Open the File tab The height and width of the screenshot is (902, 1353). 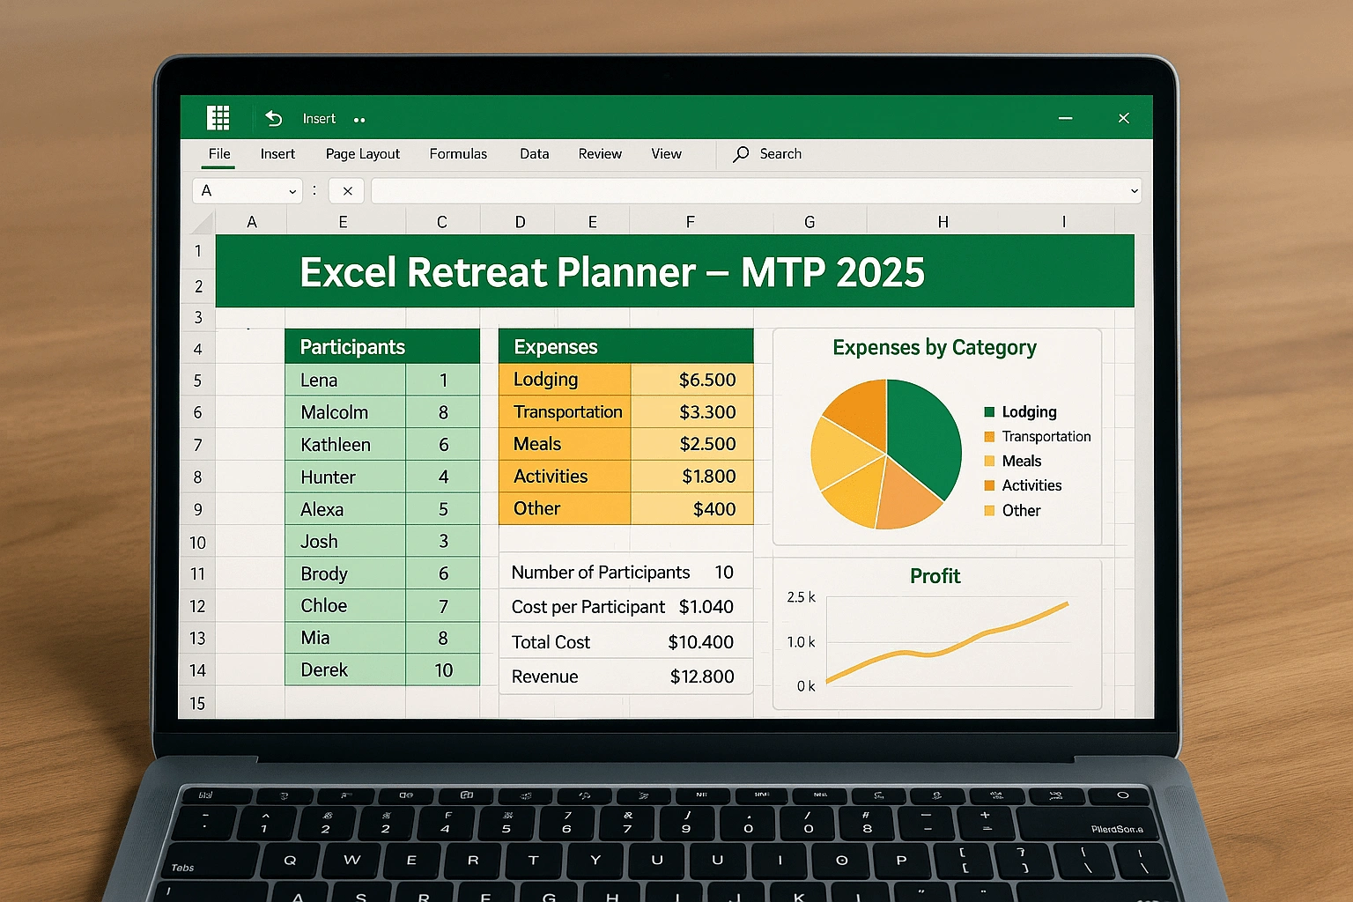click(219, 153)
